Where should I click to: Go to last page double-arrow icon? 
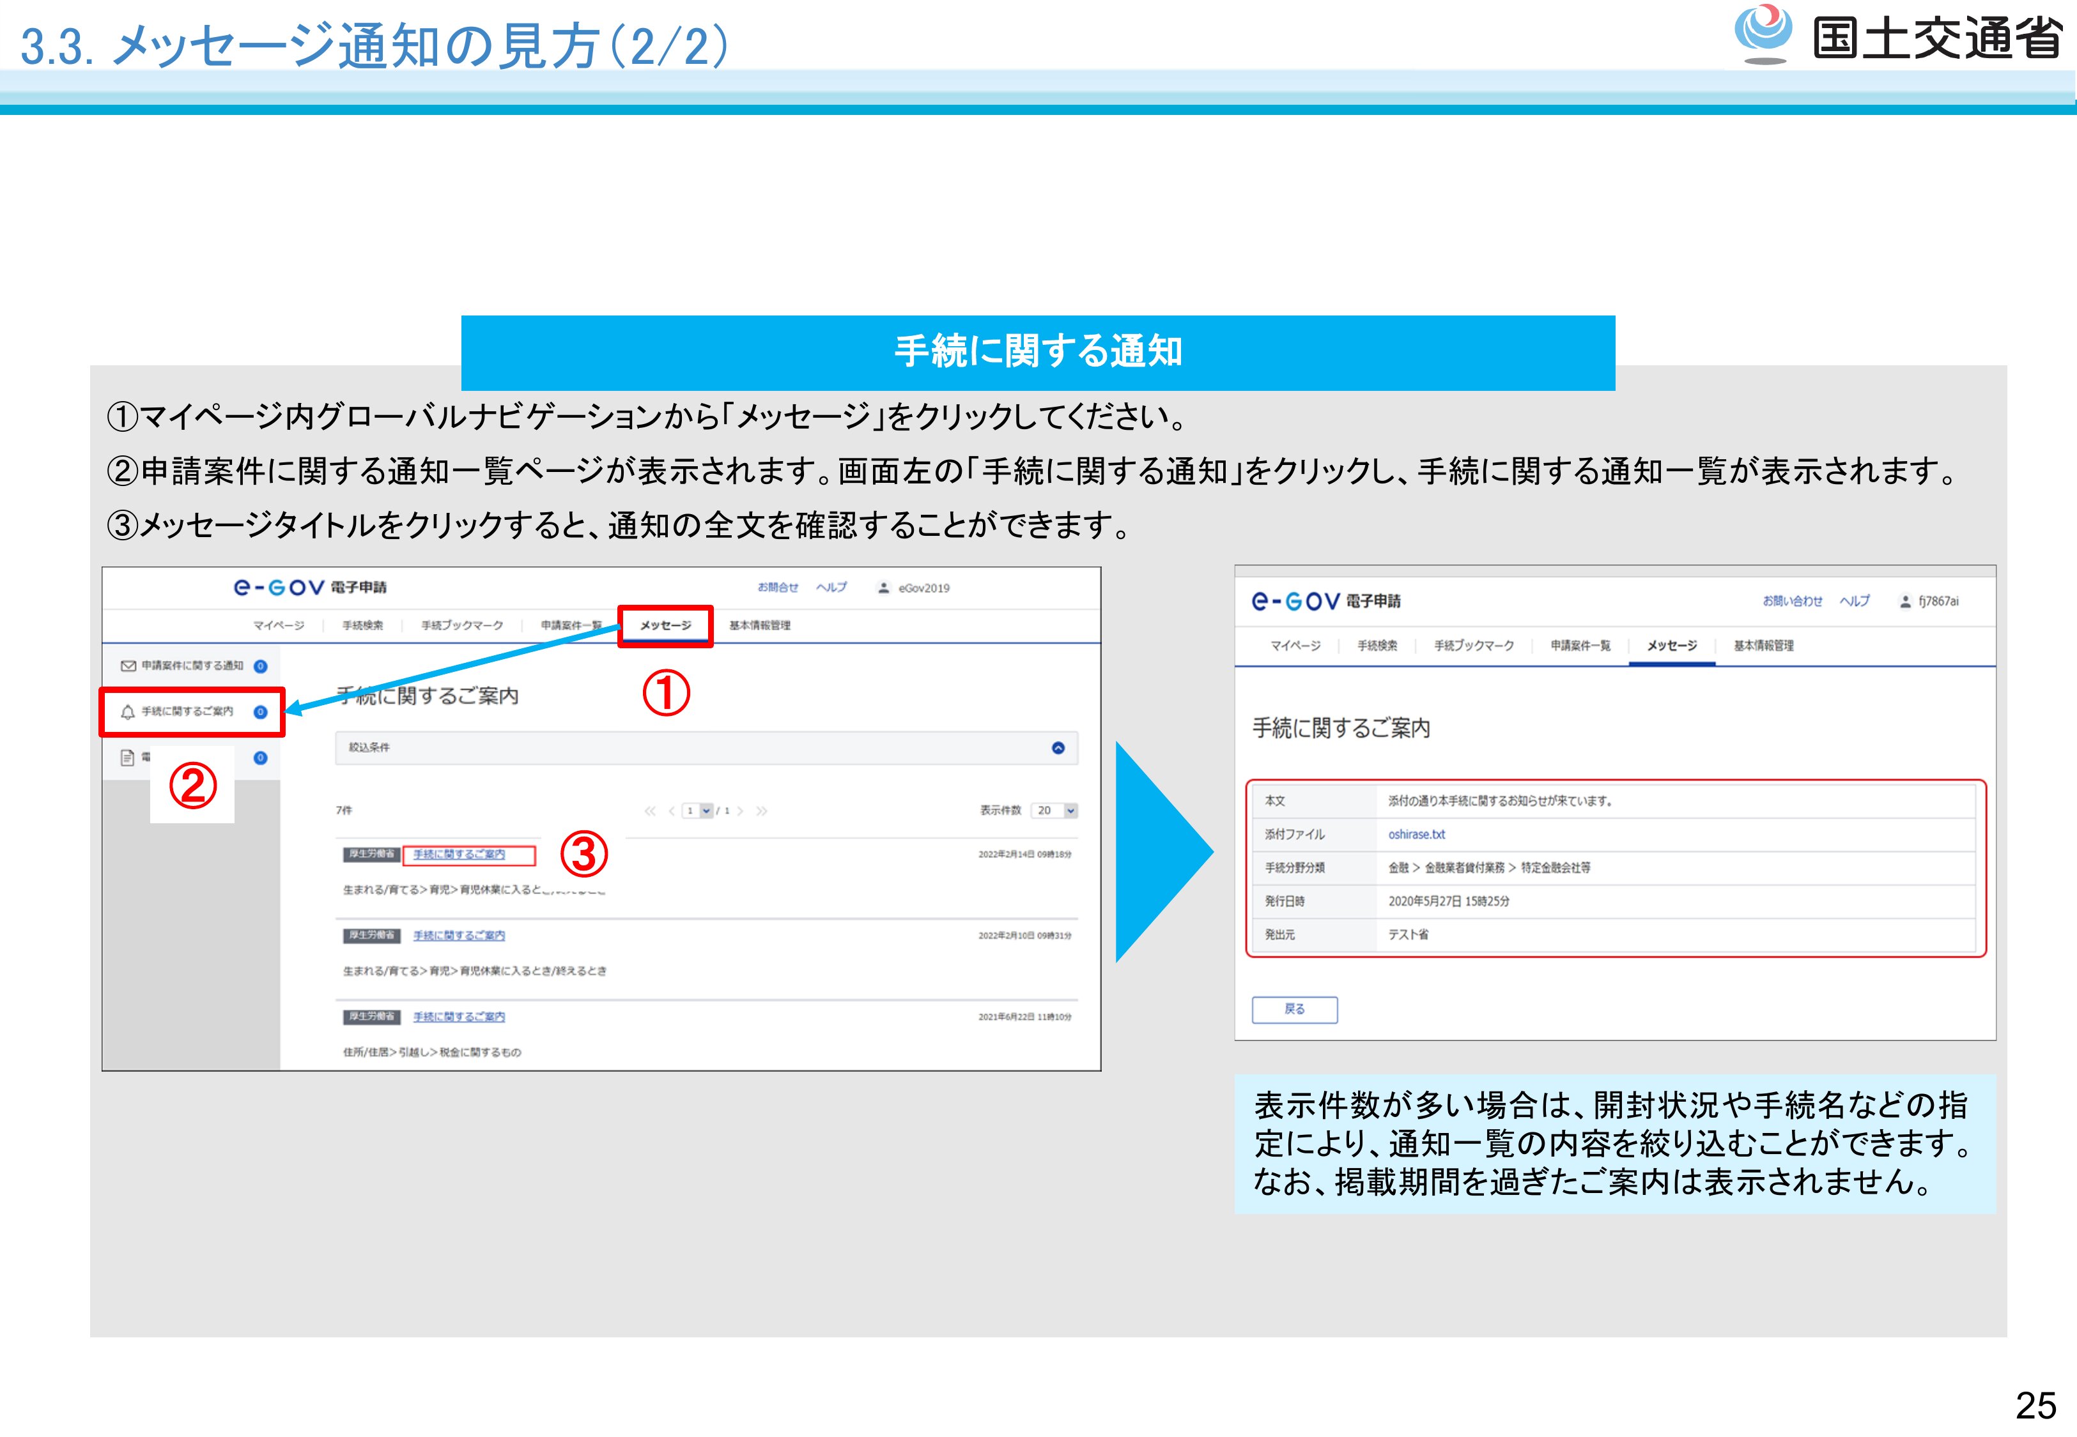click(762, 811)
